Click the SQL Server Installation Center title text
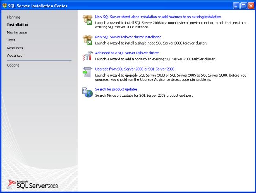This screenshot has width=256, height=193. 38,6
